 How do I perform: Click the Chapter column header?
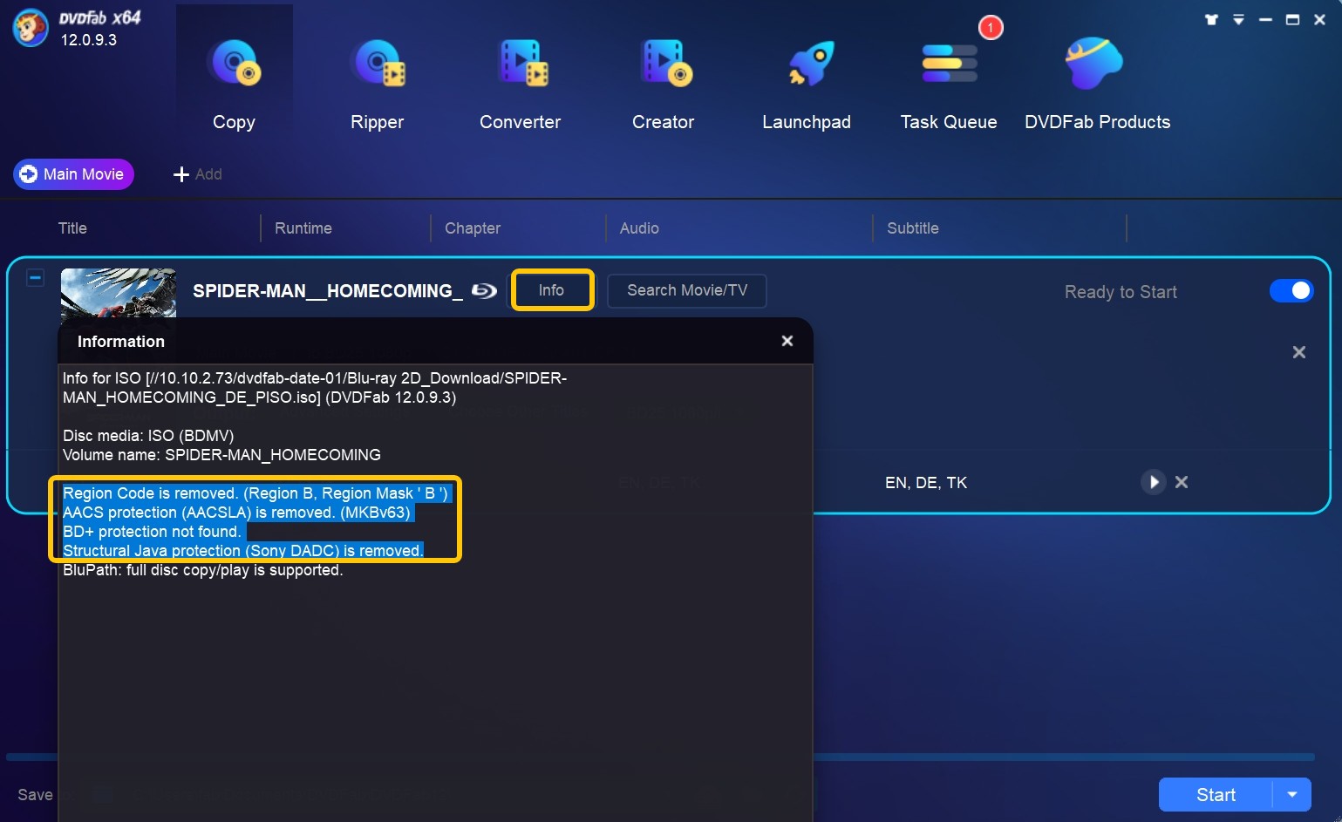click(x=473, y=228)
